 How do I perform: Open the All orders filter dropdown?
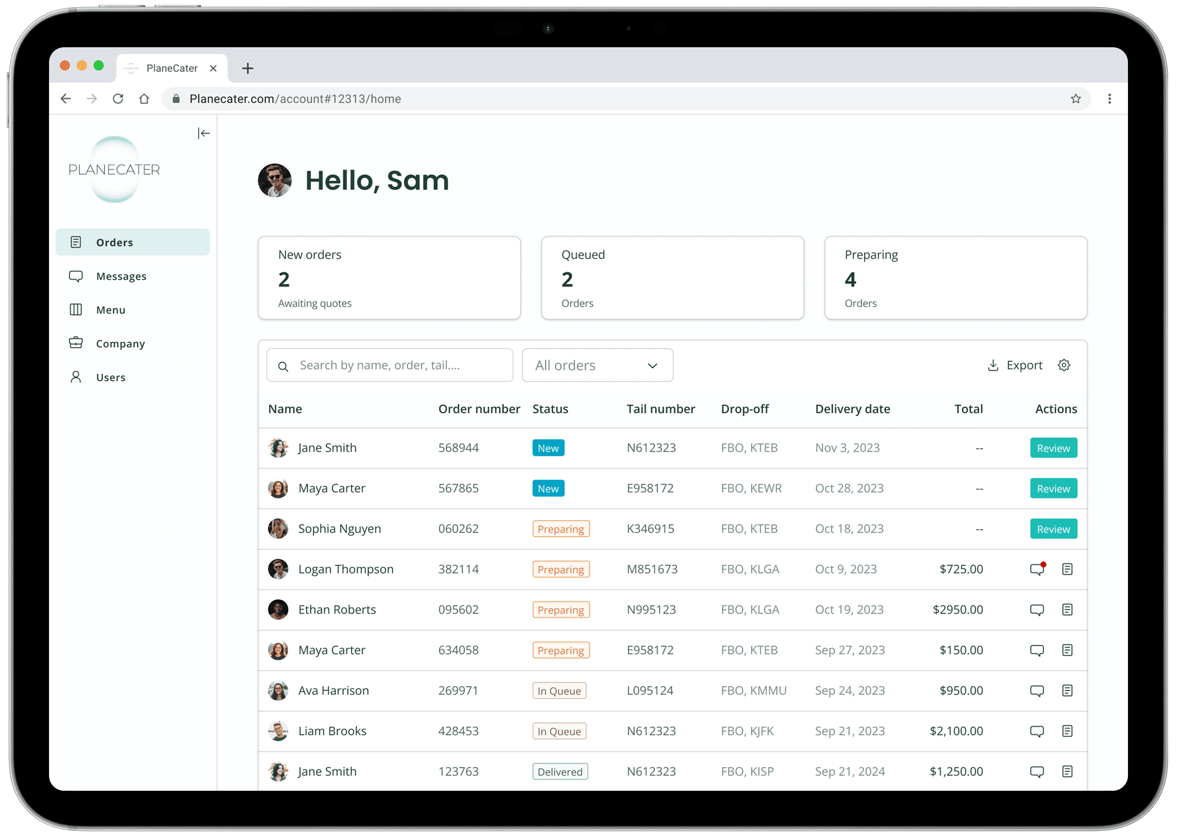coord(597,366)
